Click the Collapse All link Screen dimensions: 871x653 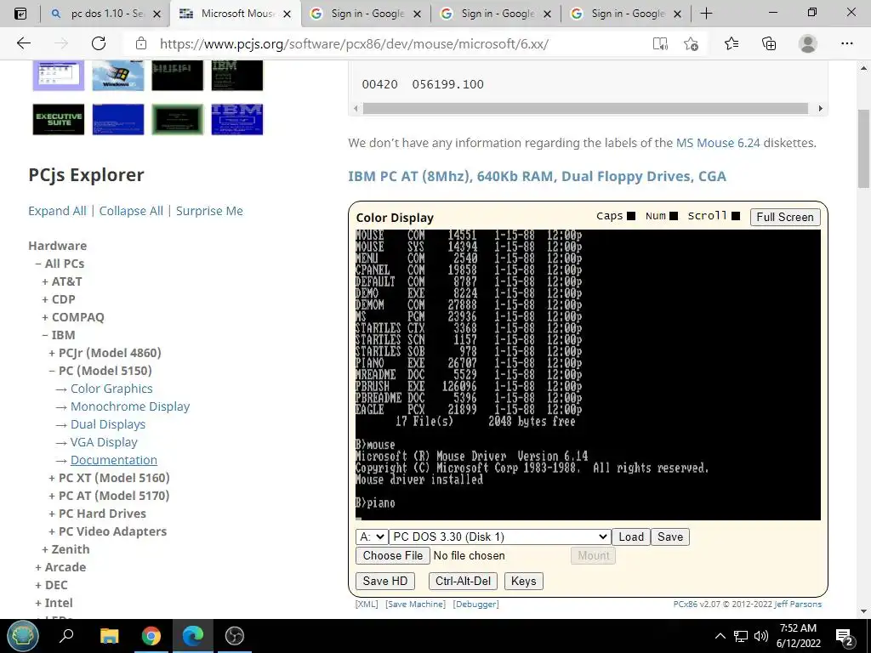point(131,211)
